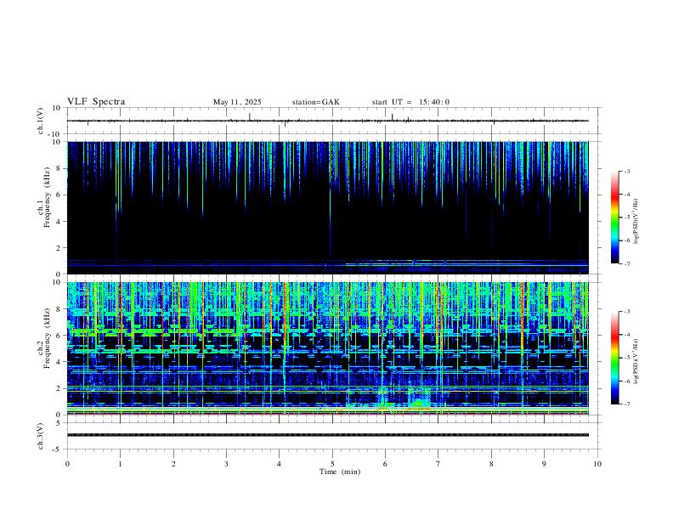Viewport: 673px width, 520px height.
Task: Click time axis tick label "7"
Action: coord(438,464)
